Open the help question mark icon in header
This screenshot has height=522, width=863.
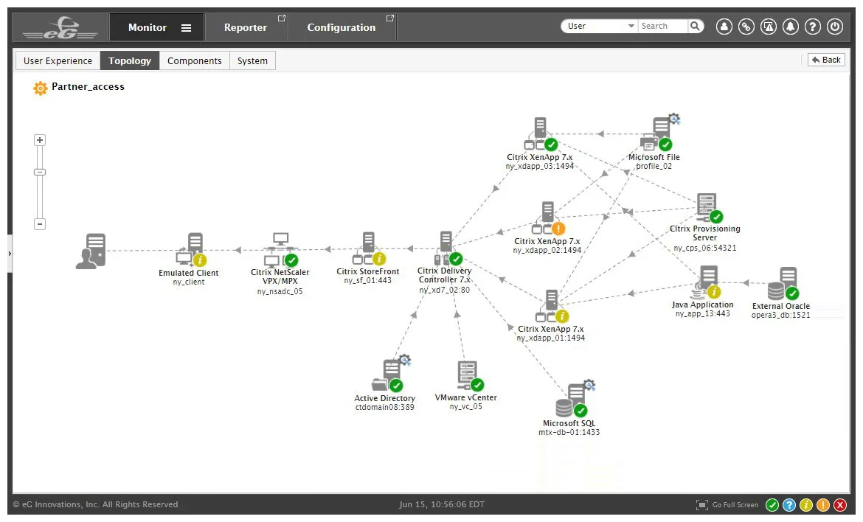point(812,27)
